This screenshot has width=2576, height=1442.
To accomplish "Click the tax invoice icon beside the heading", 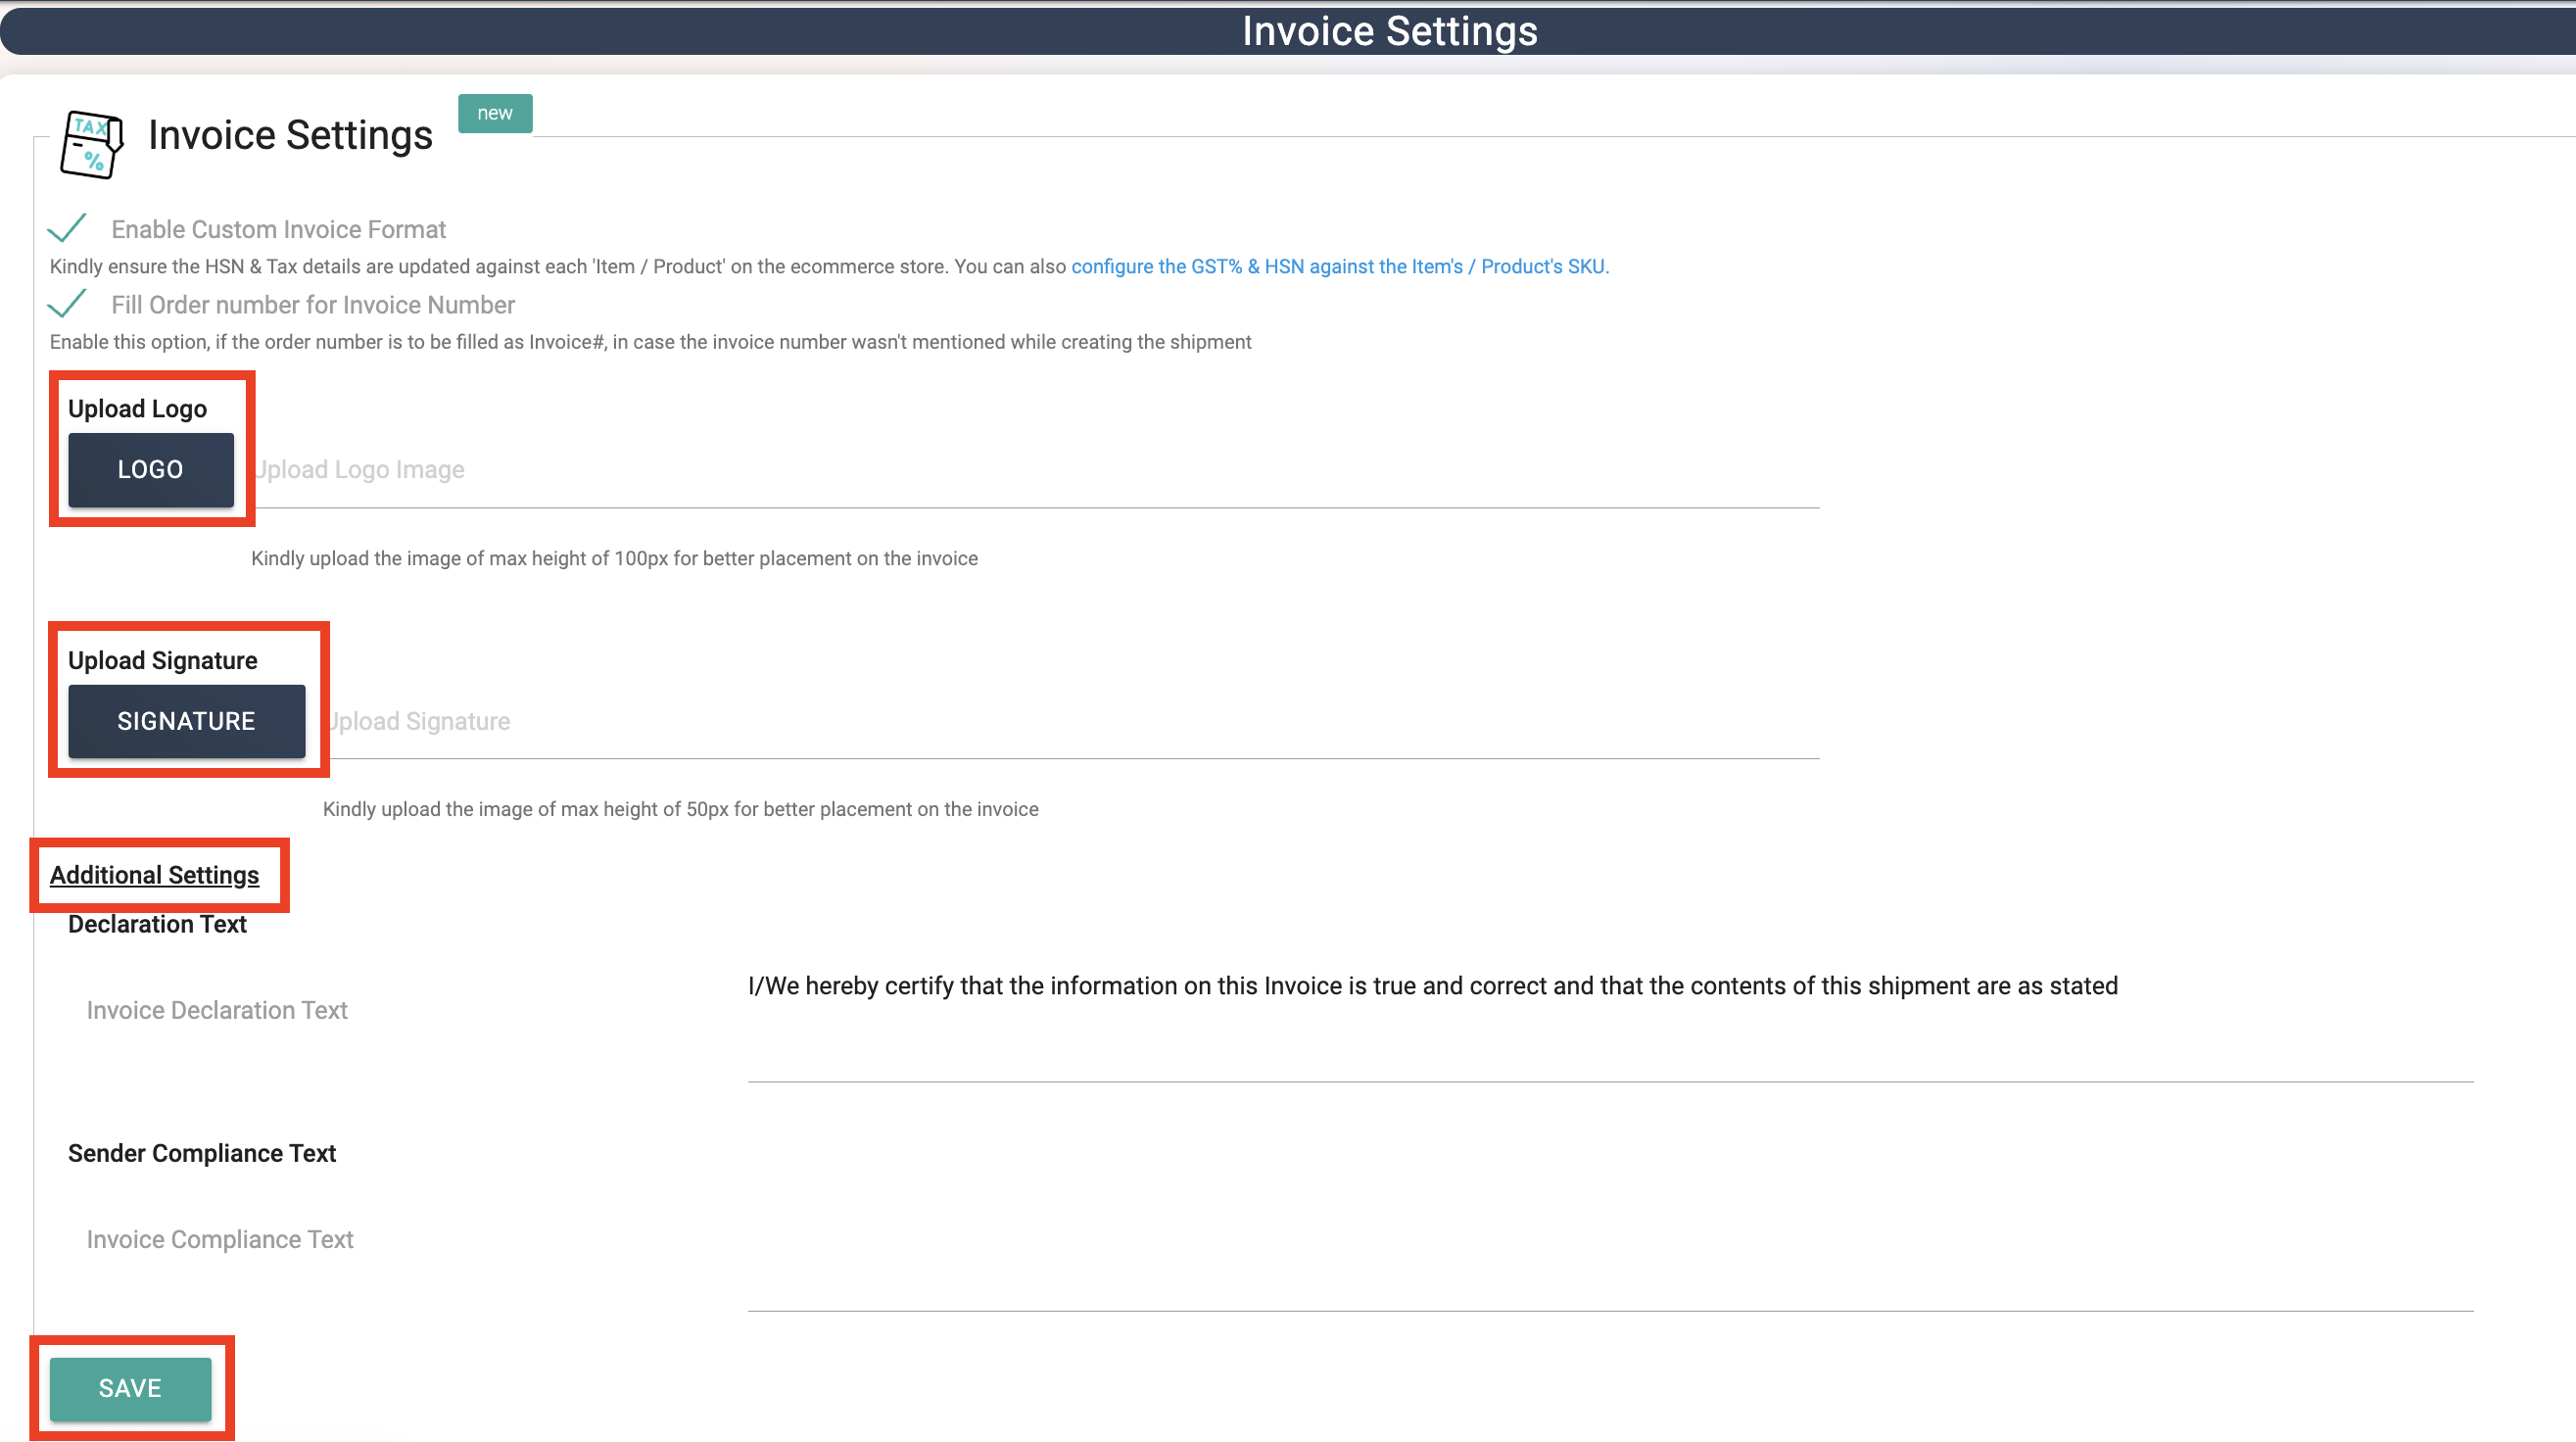I will (x=91, y=144).
